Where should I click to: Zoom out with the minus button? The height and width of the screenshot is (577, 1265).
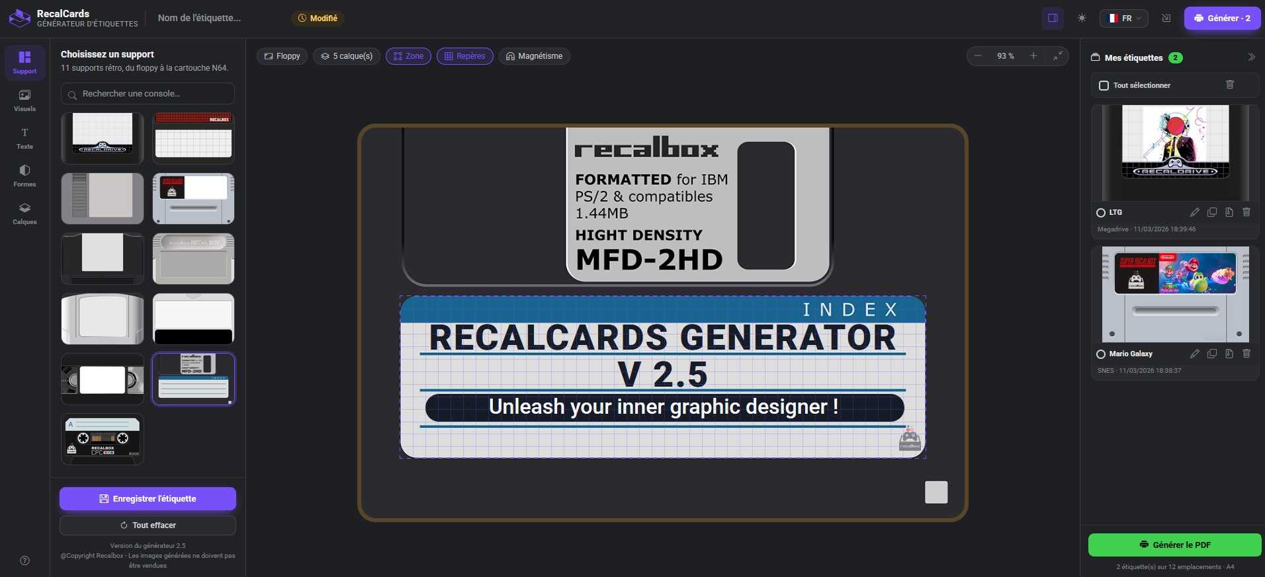click(x=978, y=56)
